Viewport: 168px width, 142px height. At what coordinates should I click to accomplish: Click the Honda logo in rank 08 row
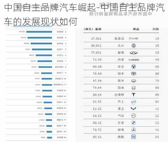pyautogui.click(x=133, y=88)
